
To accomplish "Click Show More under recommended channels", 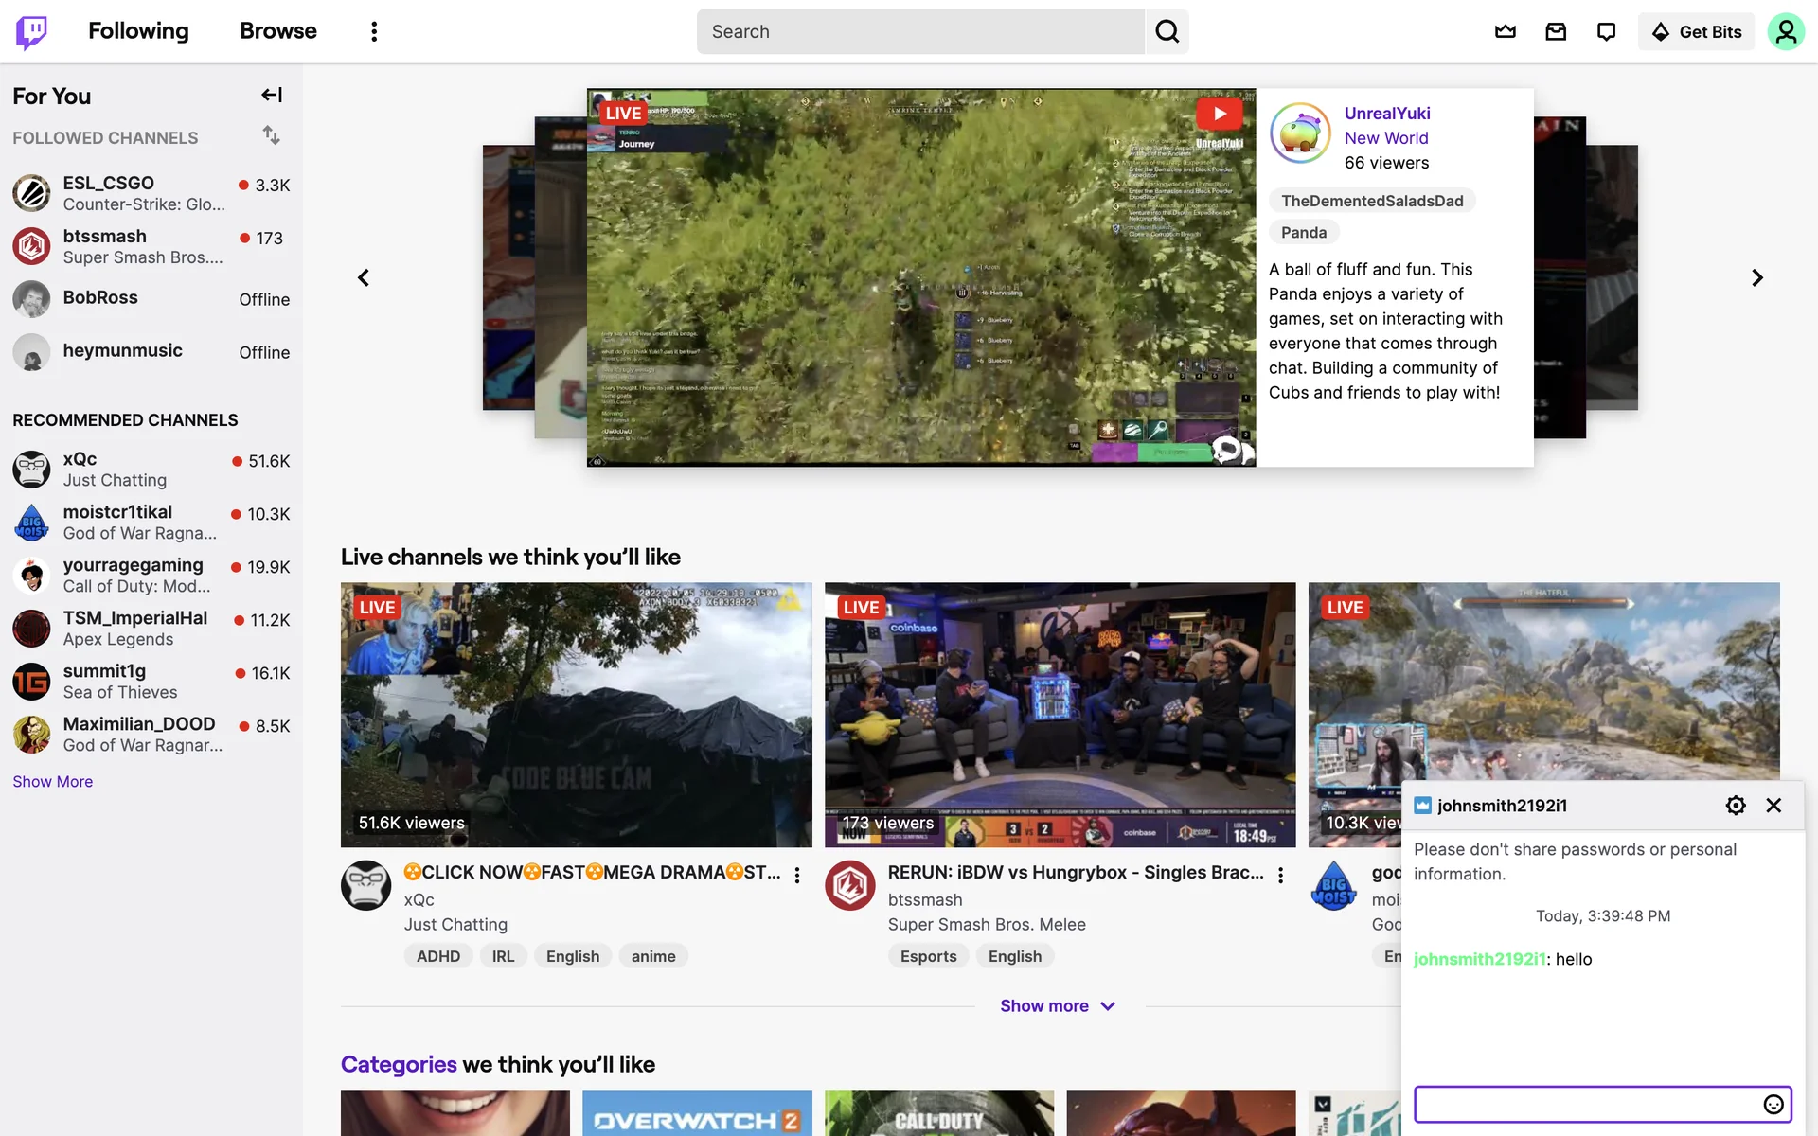I will click(53, 781).
